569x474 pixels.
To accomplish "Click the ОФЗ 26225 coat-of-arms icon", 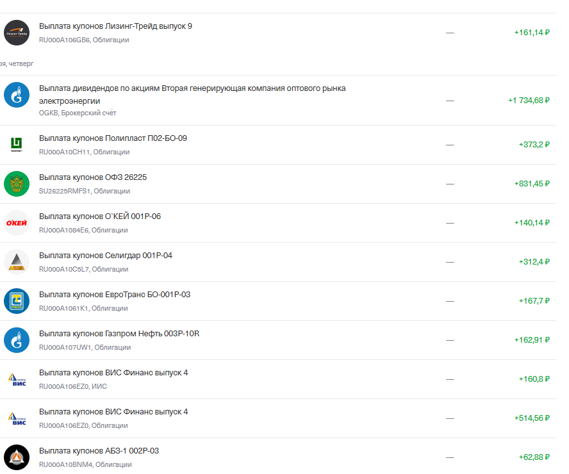I will 17,184.
